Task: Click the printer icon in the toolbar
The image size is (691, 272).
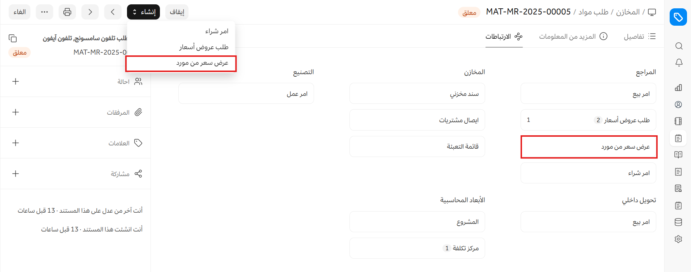Action: 67,12
